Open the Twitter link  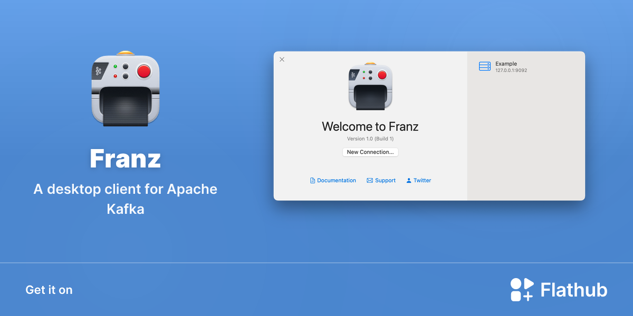(x=422, y=180)
